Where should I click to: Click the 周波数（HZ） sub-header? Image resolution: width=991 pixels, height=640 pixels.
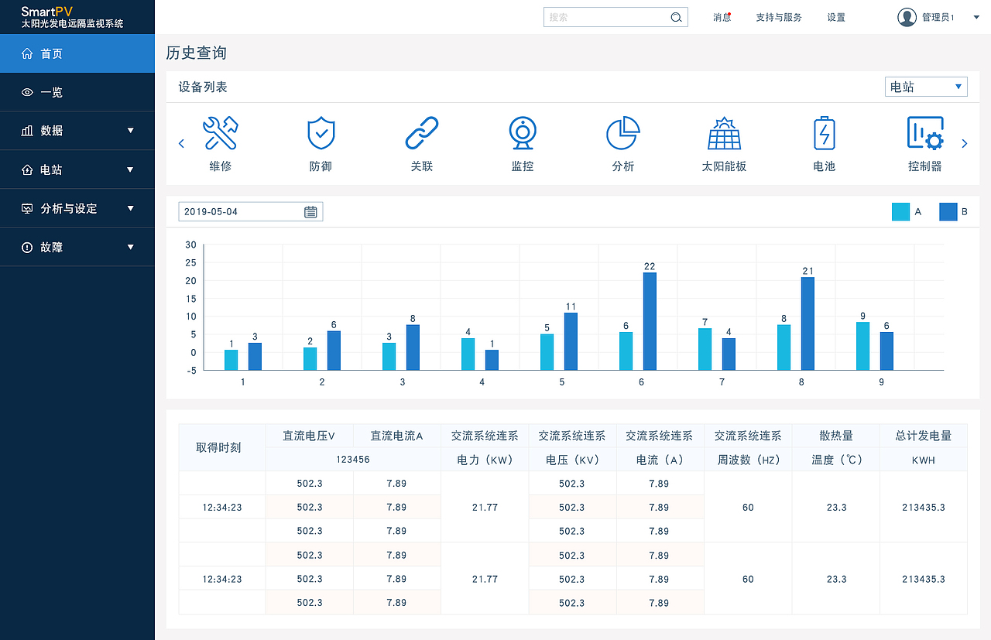pyautogui.click(x=748, y=460)
